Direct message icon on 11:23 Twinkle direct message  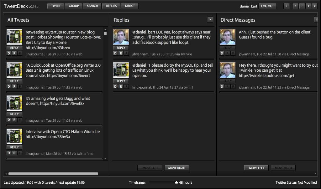222,86
